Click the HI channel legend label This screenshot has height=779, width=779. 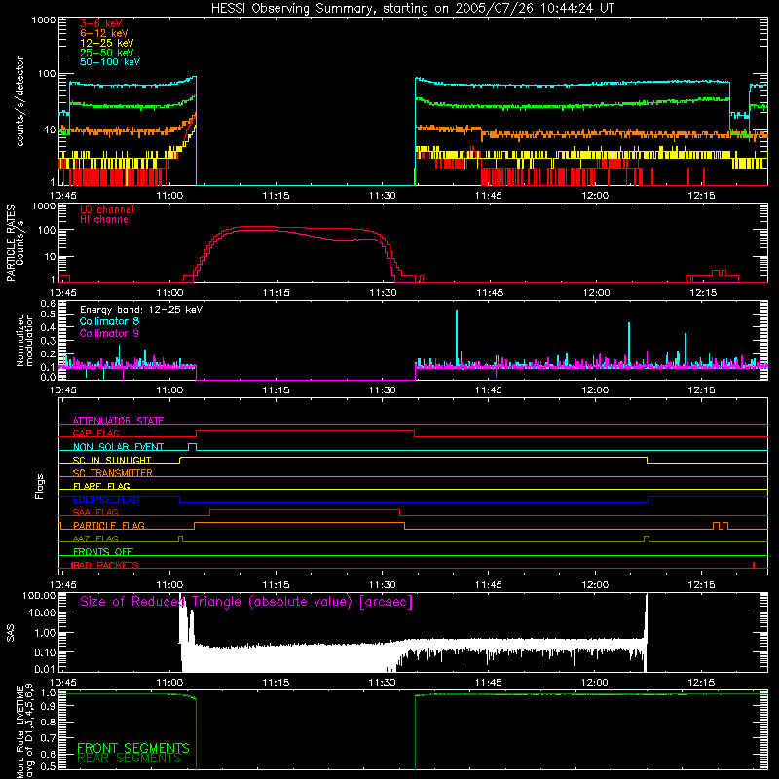tap(105, 220)
